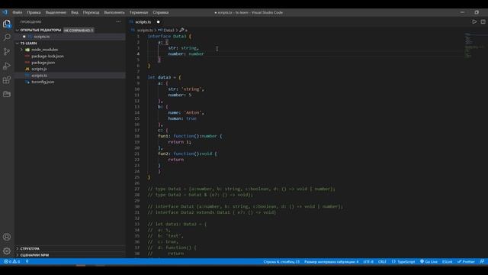The height and width of the screenshot is (275, 488).
Task: Expand the NPM scripts (СЦЕНАРИИ NPM) panel
Action: (34, 254)
